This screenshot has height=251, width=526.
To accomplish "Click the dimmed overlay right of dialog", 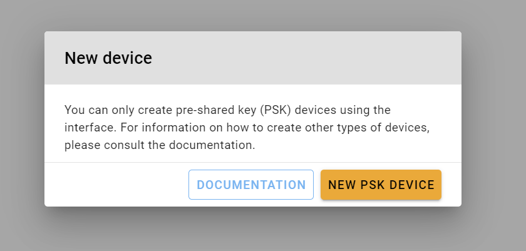I will click(x=495, y=125).
